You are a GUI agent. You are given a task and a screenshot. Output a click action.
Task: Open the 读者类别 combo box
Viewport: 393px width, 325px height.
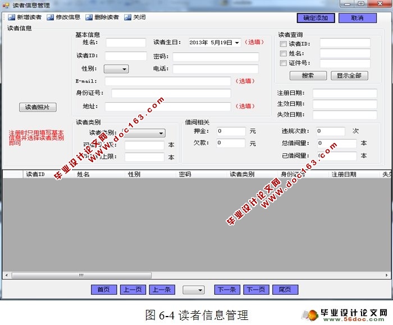(145, 133)
